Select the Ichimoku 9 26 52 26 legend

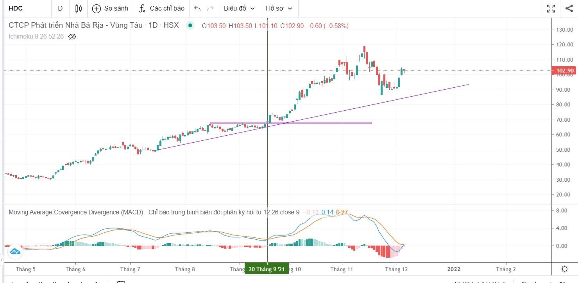(x=36, y=37)
